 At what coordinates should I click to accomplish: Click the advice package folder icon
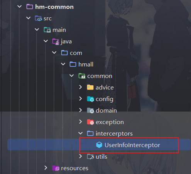pyautogui.click(x=90, y=87)
